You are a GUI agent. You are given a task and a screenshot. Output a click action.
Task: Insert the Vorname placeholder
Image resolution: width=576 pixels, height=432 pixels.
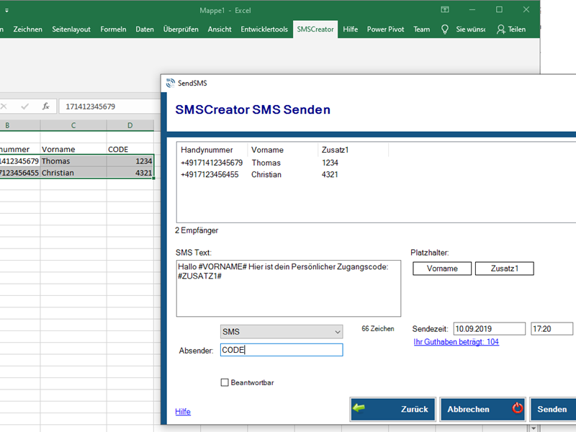(442, 269)
